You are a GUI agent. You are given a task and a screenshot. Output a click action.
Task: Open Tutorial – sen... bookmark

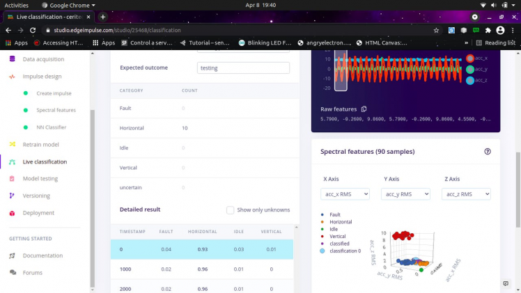click(x=205, y=43)
